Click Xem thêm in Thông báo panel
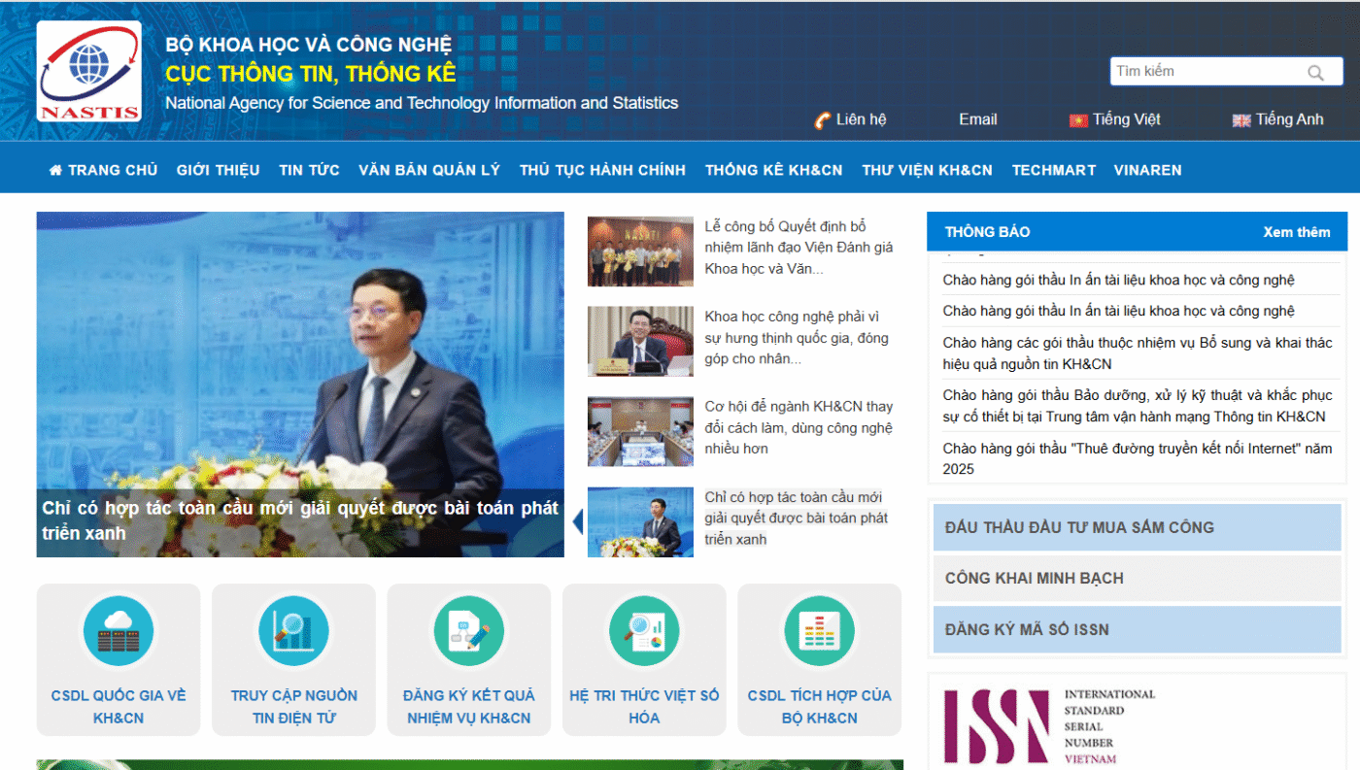Viewport: 1360px width, 770px height. pyautogui.click(x=1296, y=232)
